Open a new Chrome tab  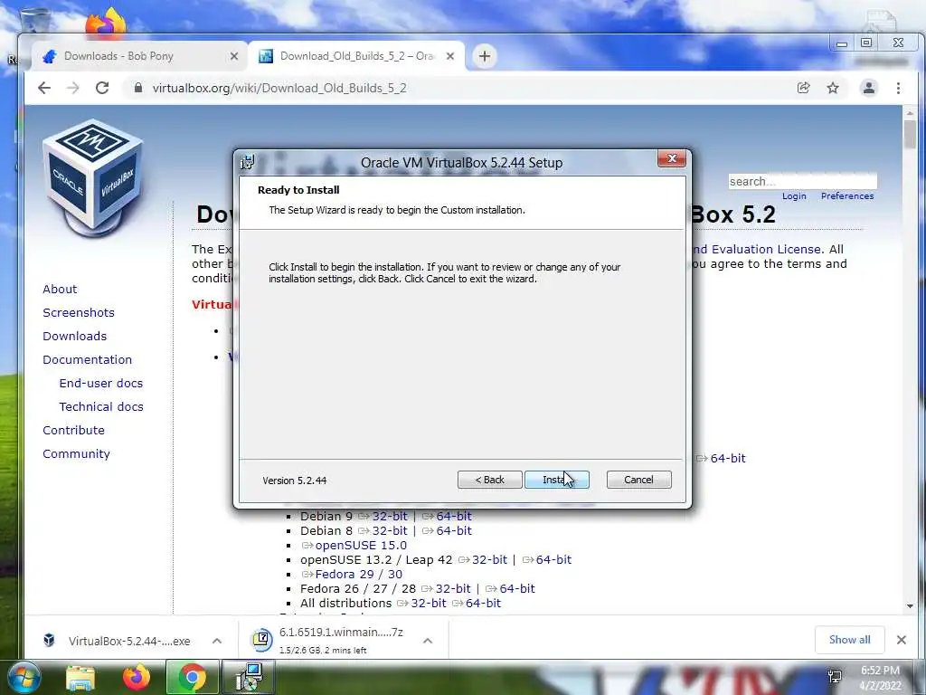(485, 56)
